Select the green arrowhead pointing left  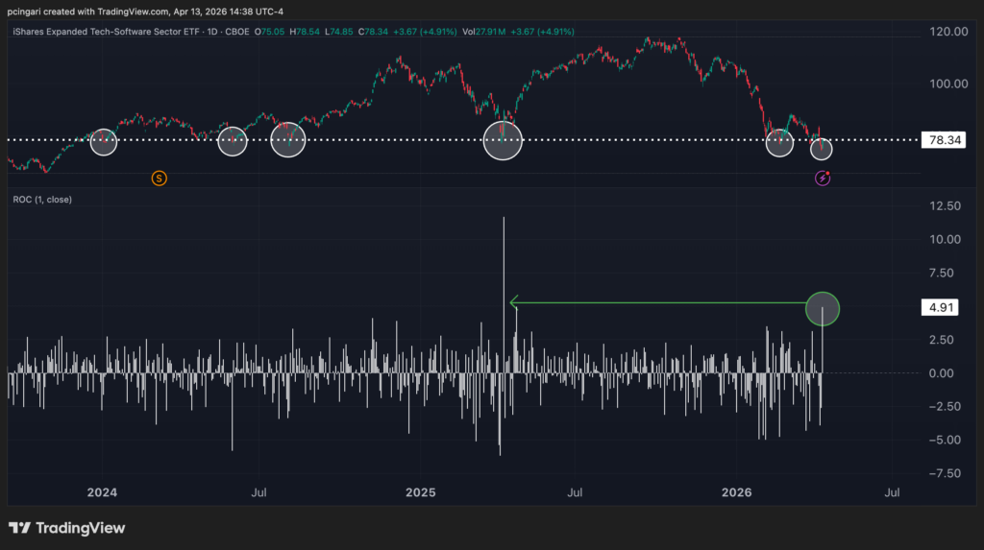tap(515, 304)
